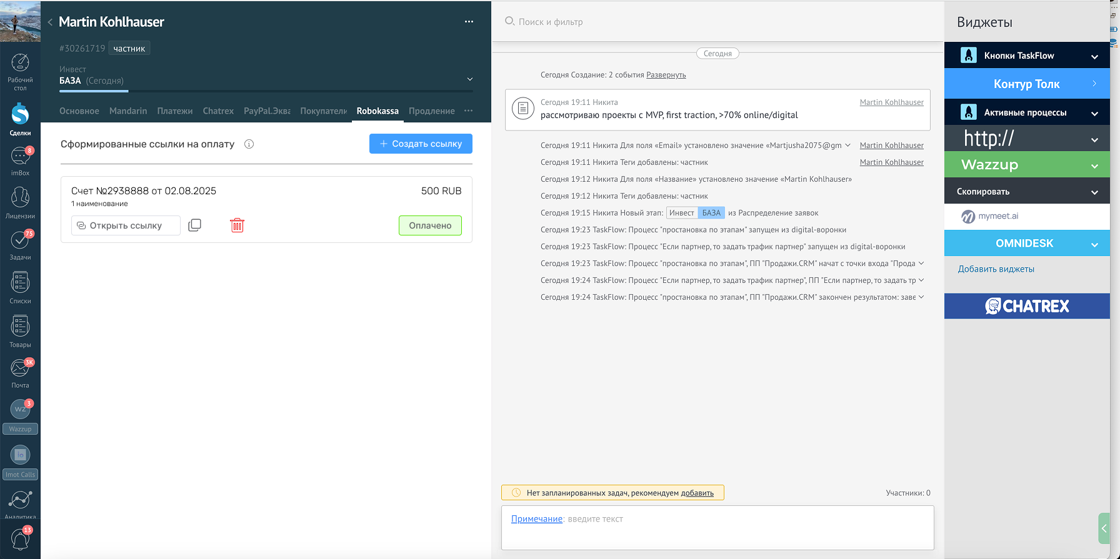
Task: Collapse widgets panel with green arrow
Action: coord(1104,528)
